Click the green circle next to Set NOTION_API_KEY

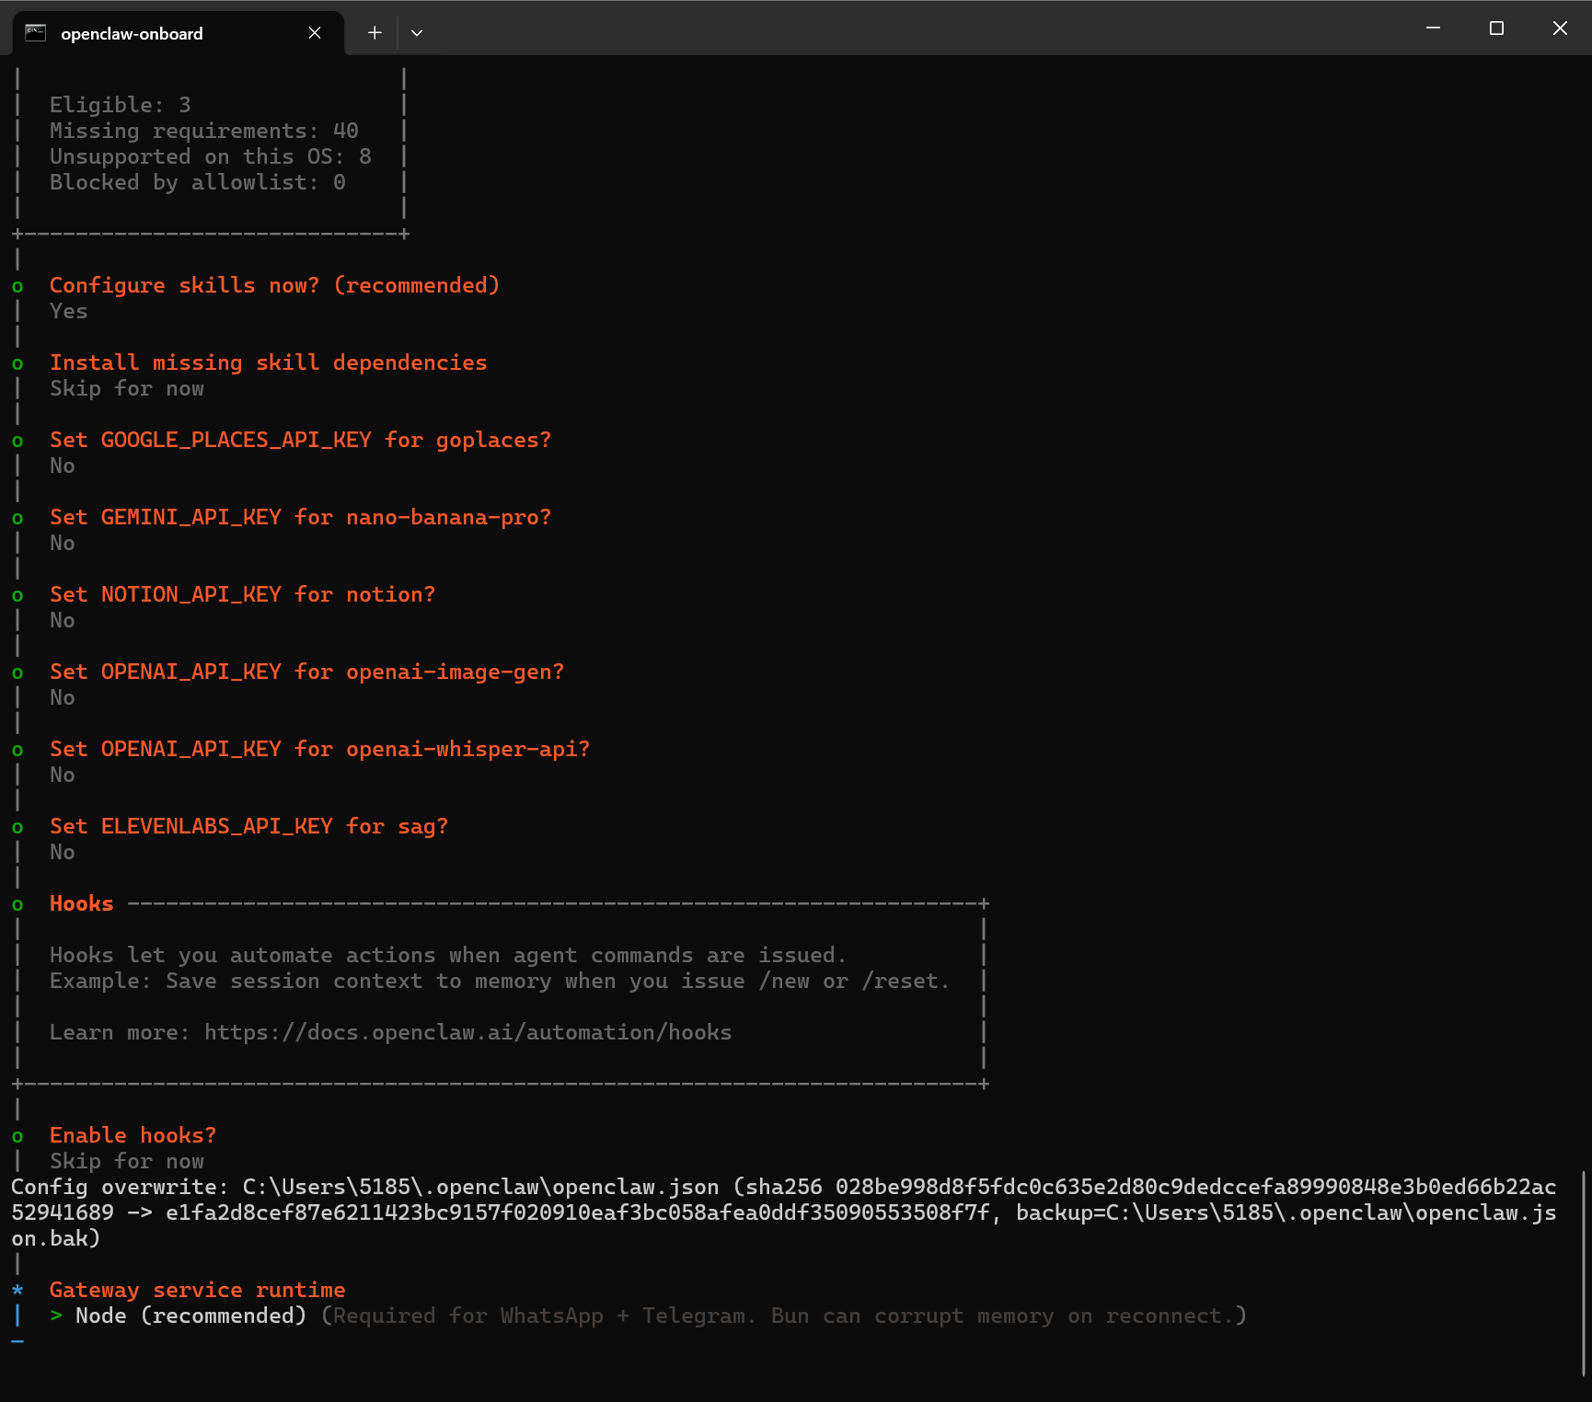17,595
